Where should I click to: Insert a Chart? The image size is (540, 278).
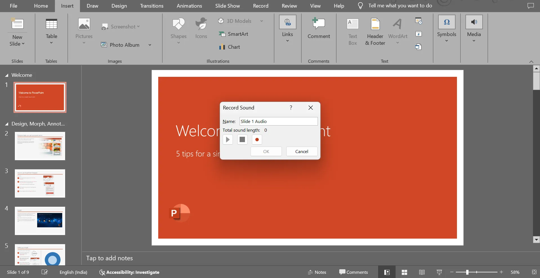coord(229,47)
